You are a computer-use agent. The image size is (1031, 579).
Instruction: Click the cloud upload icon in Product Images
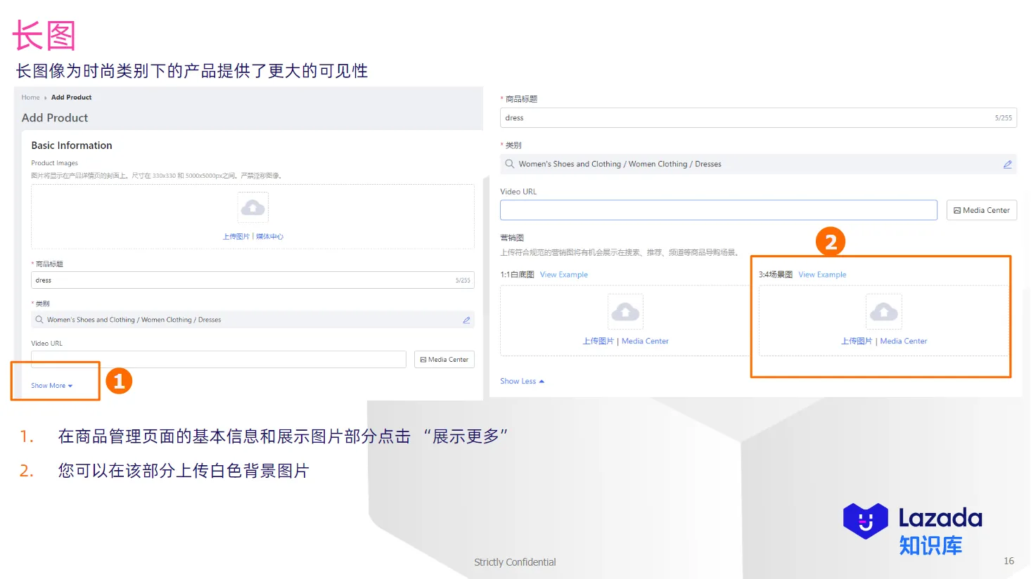coord(252,207)
